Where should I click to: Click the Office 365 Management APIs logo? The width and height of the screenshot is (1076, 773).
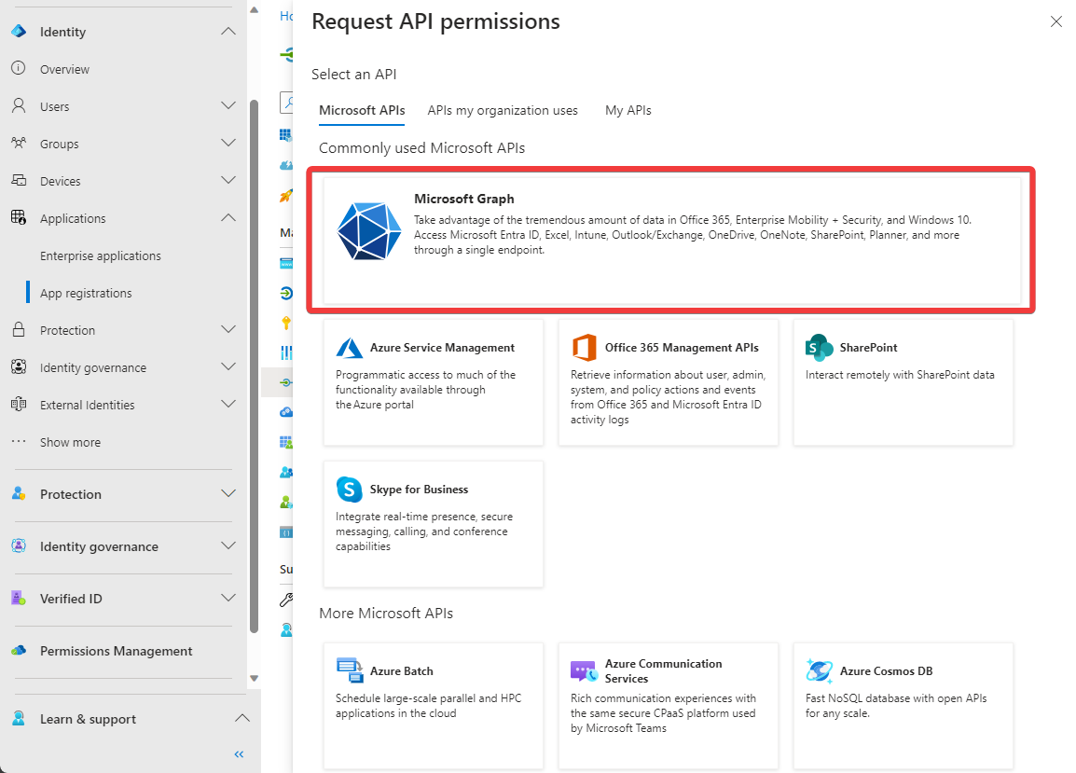click(584, 348)
